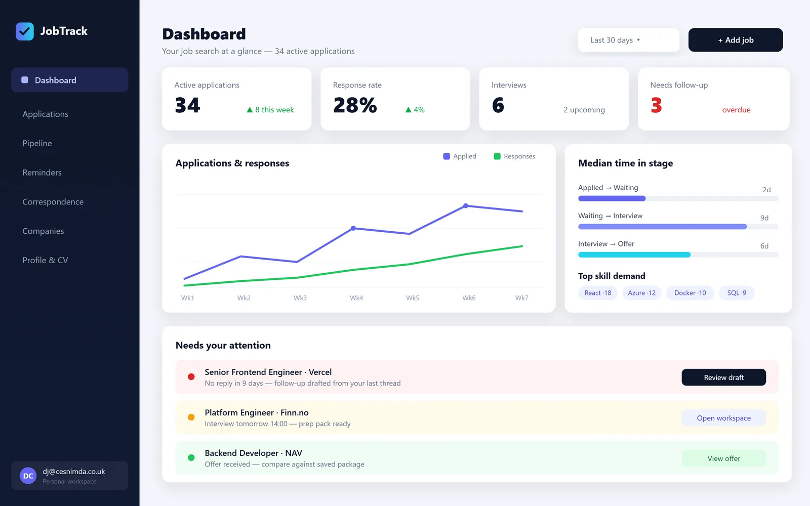The image size is (810, 506).
Task: Click the Platform Engineer · Finn.no title
Action: coord(257,412)
